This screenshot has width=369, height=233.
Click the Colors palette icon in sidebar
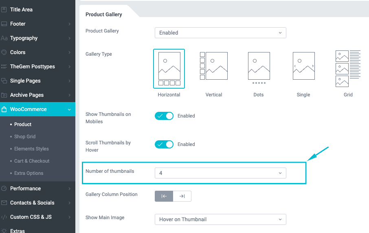[4, 52]
